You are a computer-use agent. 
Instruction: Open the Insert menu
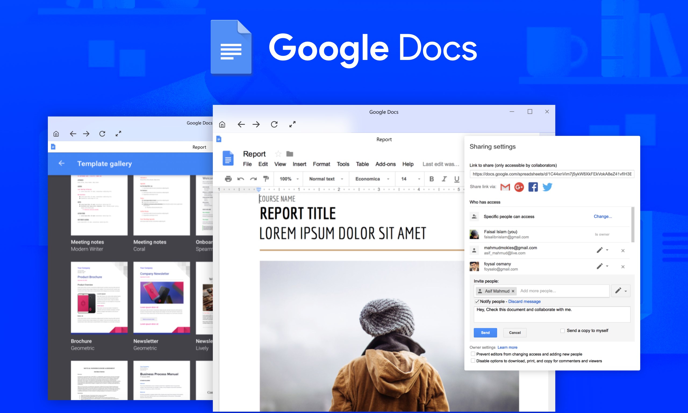pyautogui.click(x=299, y=164)
